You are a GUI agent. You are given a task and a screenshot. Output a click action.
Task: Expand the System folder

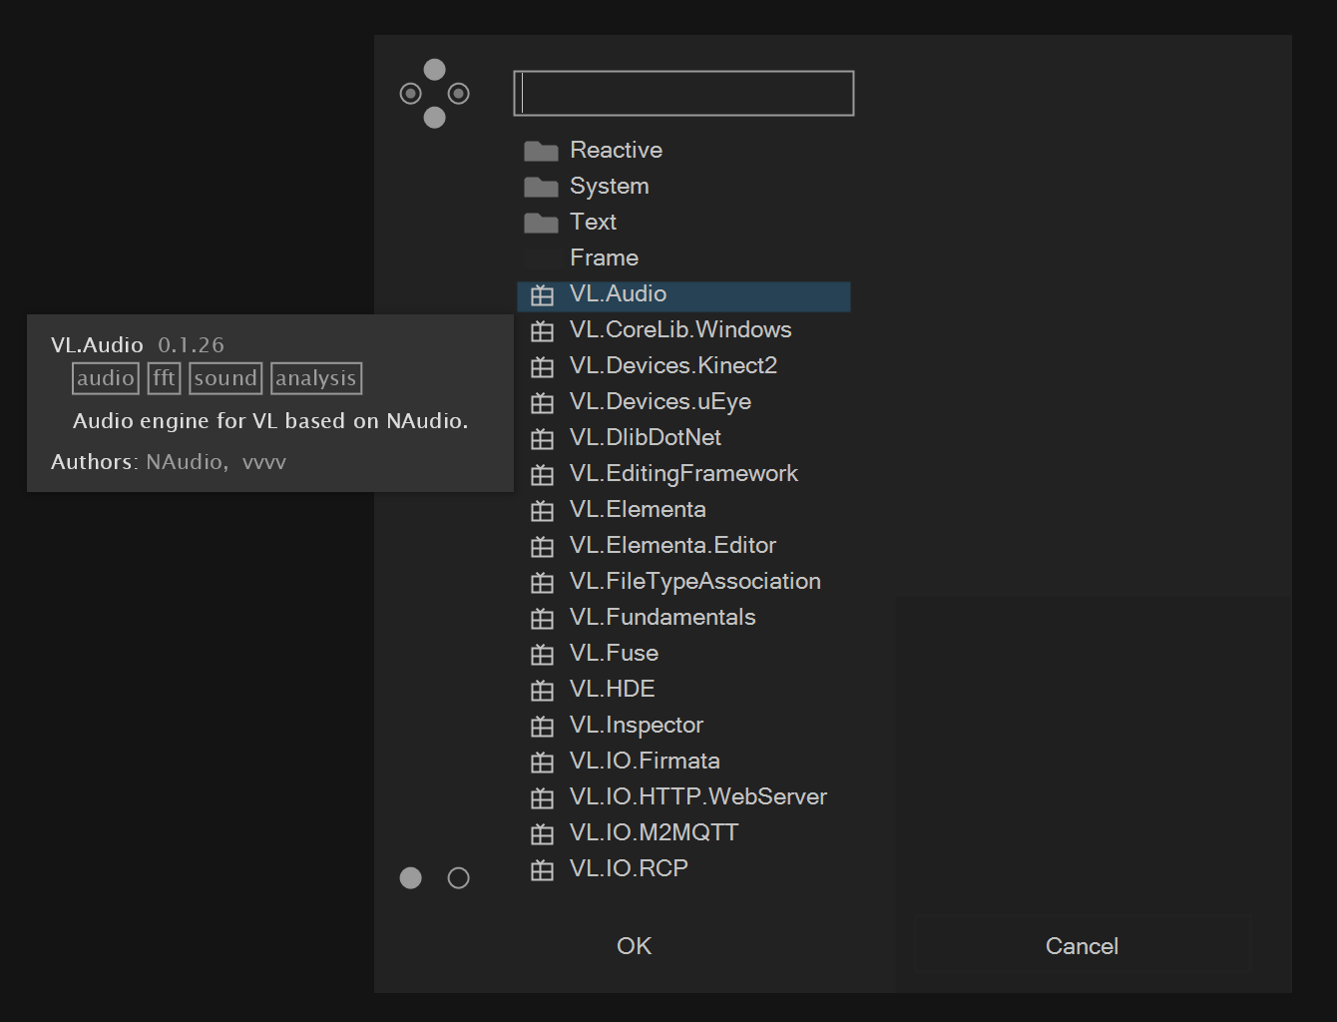pyautogui.click(x=609, y=187)
